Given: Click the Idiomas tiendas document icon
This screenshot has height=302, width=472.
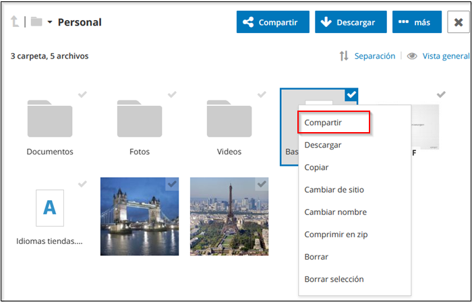Looking at the screenshot, I should coord(49,208).
